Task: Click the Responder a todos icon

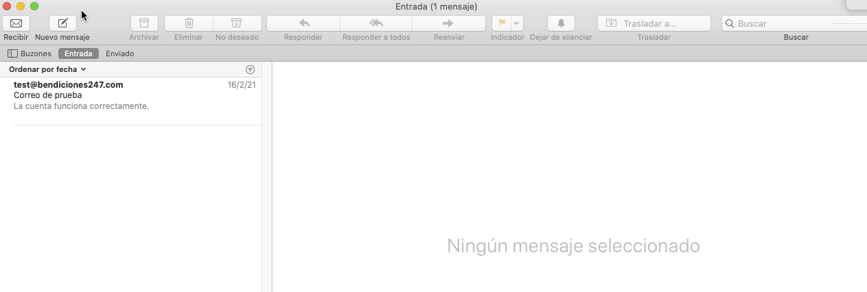Action: [376, 23]
